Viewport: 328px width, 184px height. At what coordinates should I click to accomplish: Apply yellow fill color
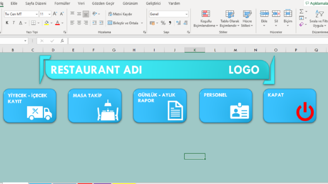[46, 23]
